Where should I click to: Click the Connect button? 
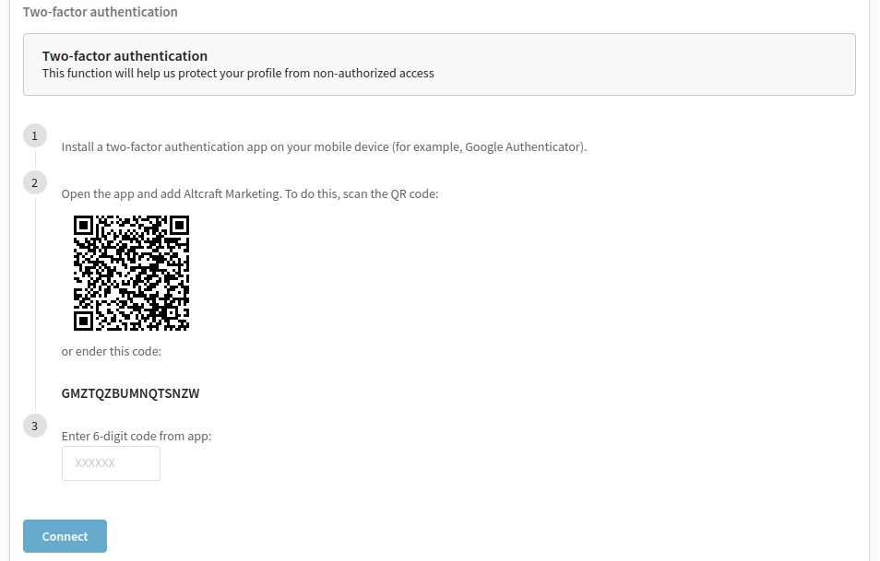tap(65, 536)
